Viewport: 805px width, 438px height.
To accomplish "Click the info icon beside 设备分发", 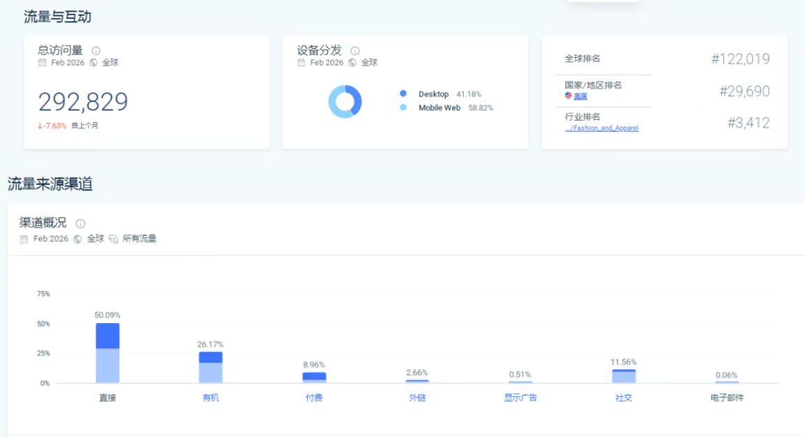I will point(355,51).
